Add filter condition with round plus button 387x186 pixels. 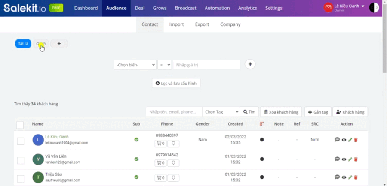click(x=250, y=64)
